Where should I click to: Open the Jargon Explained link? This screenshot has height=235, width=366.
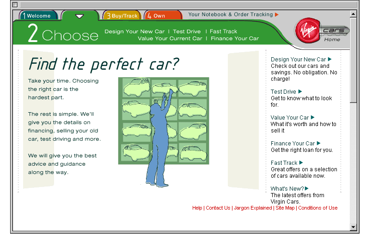point(253,208)
